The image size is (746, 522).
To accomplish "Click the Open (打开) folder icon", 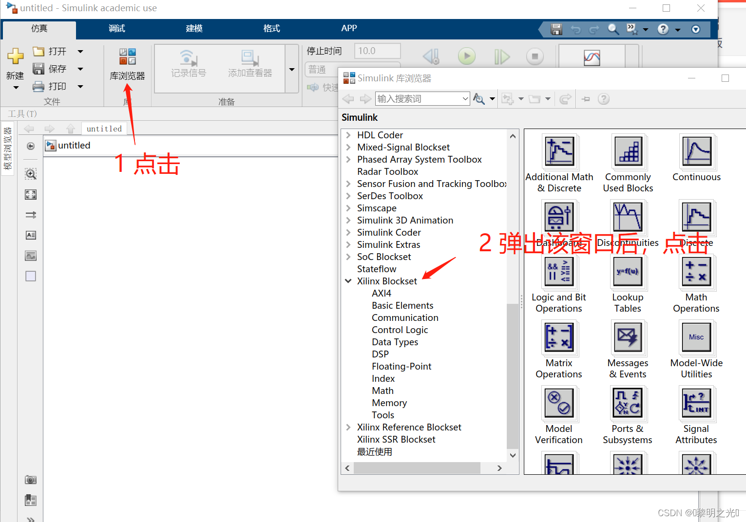I will (x=38, y=51).
